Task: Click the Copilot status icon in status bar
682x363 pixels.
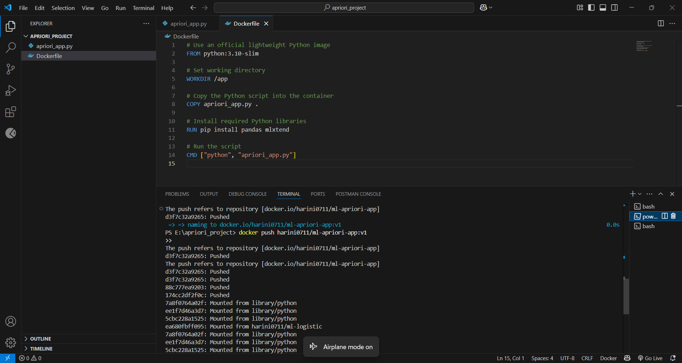Action: tap(627, 358)
